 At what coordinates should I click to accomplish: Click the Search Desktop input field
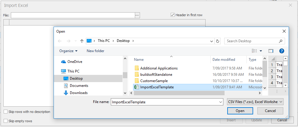(x=251, y=41)
